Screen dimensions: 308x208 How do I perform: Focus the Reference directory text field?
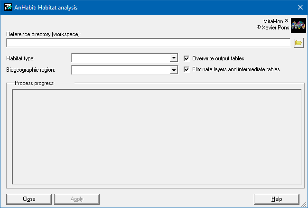[x=148, y=43]
